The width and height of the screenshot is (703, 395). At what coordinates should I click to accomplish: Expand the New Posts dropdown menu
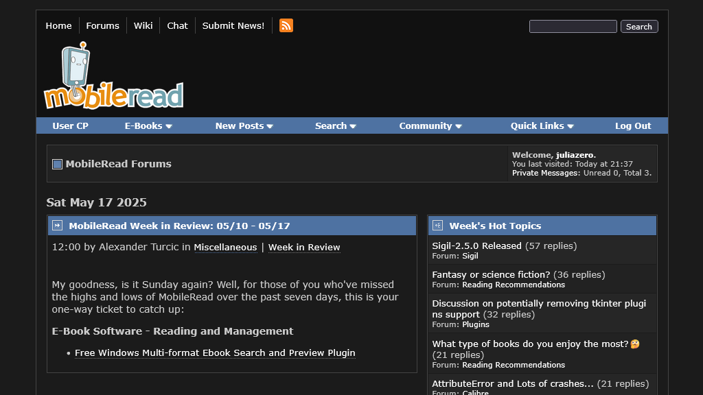point(244,126)
